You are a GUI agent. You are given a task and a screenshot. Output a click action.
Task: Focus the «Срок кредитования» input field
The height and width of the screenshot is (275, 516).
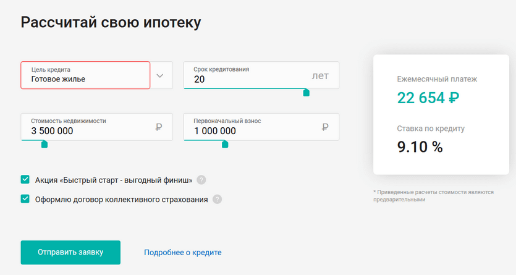point(261,75)
